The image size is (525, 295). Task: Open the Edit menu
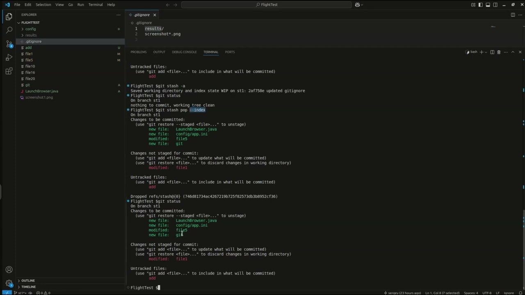(x=28, y=5)
